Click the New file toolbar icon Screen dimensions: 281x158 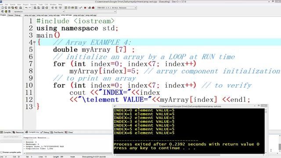(x=3, y=8)
